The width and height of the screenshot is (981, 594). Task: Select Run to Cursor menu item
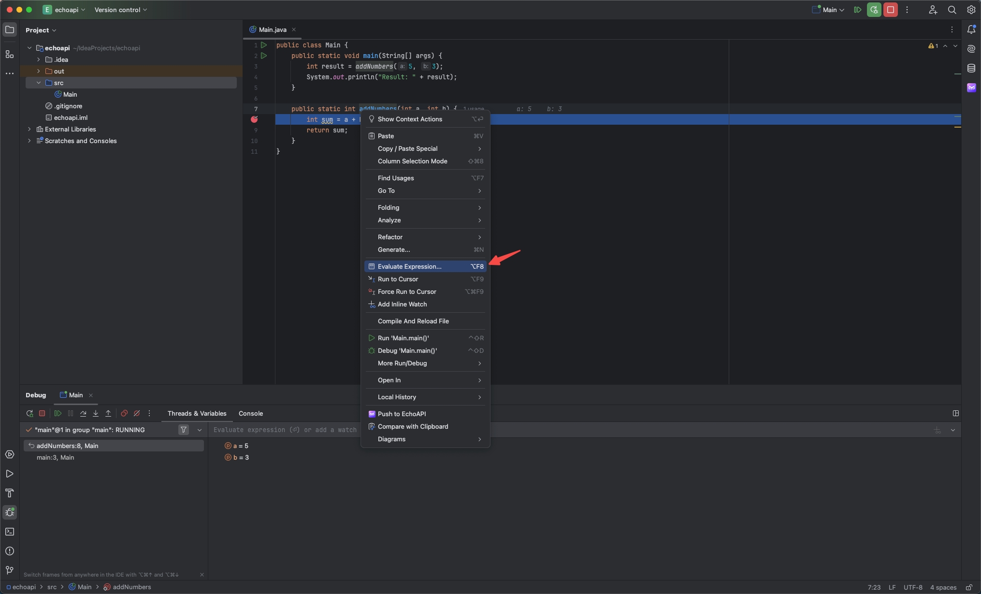(425, 279)
